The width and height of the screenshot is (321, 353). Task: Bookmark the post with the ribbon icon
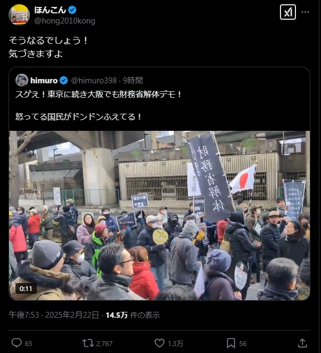231,343
